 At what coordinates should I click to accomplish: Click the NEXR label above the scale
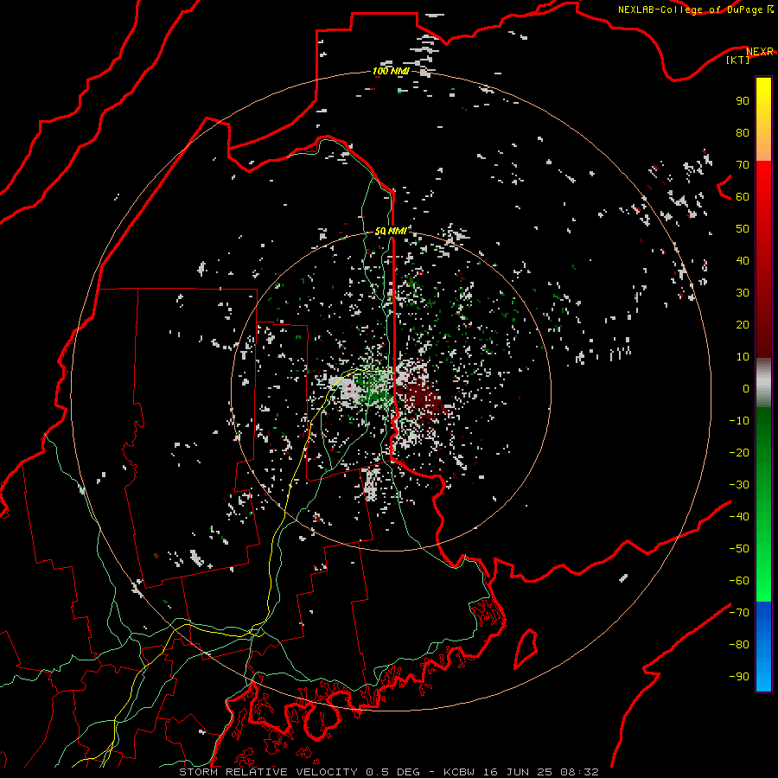click(760, 52)
